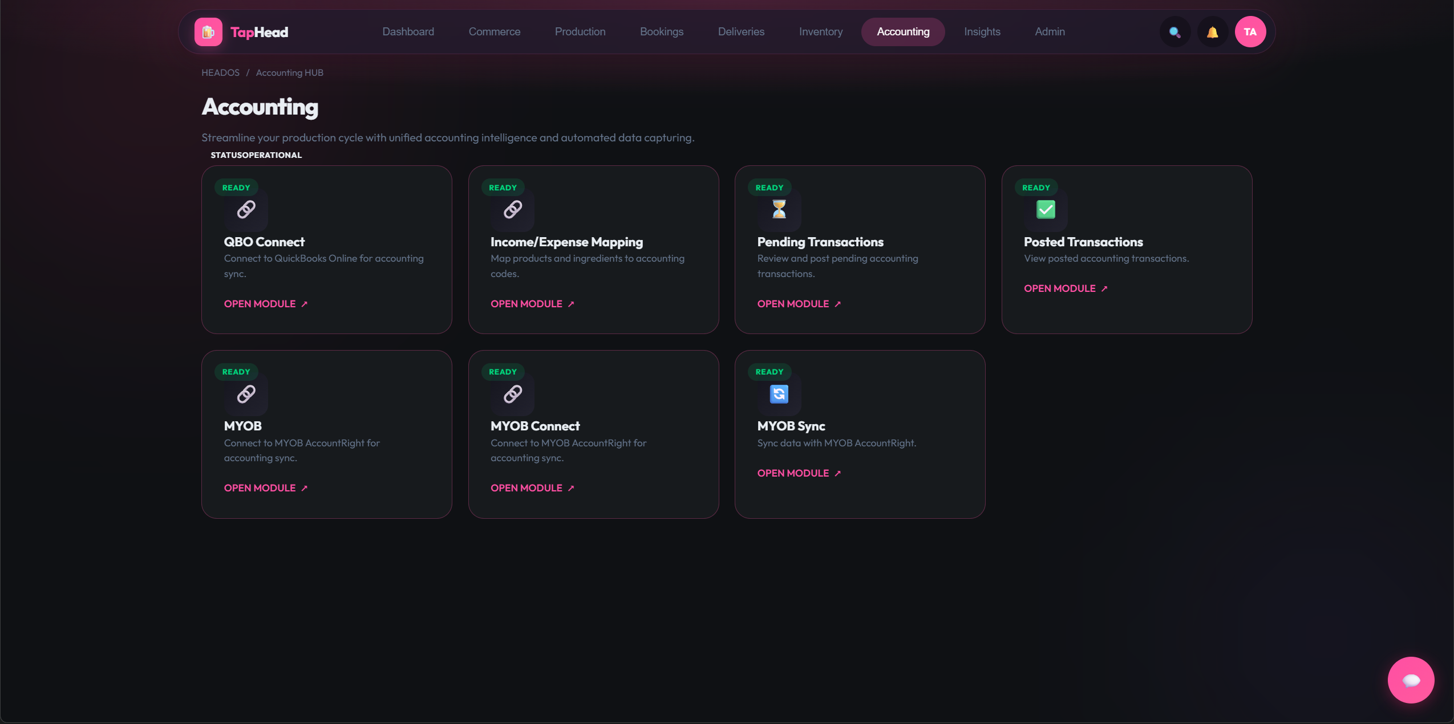This screenshot has width=1454, height=724.
Task: Open module for MYOB Sync
Action: 799,473
